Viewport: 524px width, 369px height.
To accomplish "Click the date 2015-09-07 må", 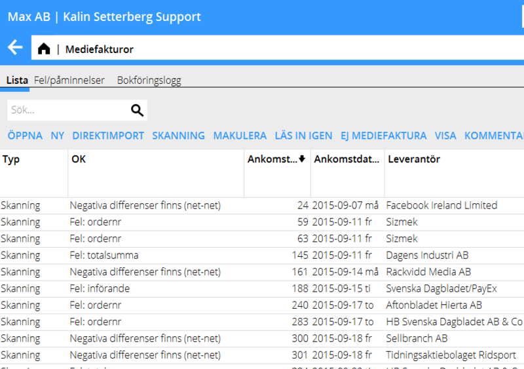I will tap(345, 205).
